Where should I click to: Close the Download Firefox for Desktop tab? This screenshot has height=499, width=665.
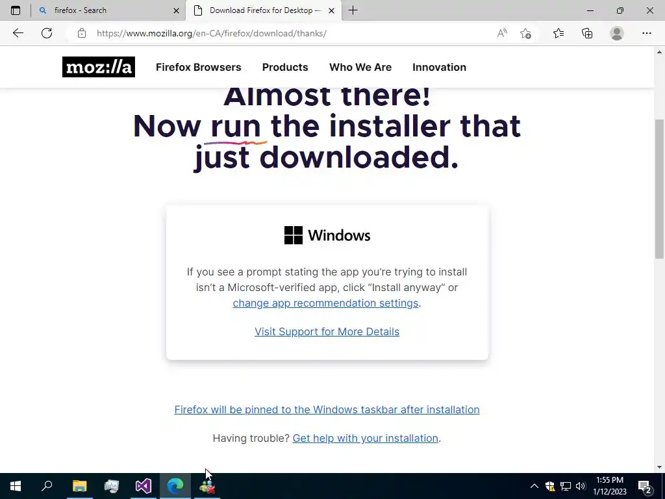click(332, 10)
